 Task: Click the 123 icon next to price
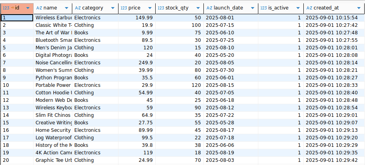(123, 8)
